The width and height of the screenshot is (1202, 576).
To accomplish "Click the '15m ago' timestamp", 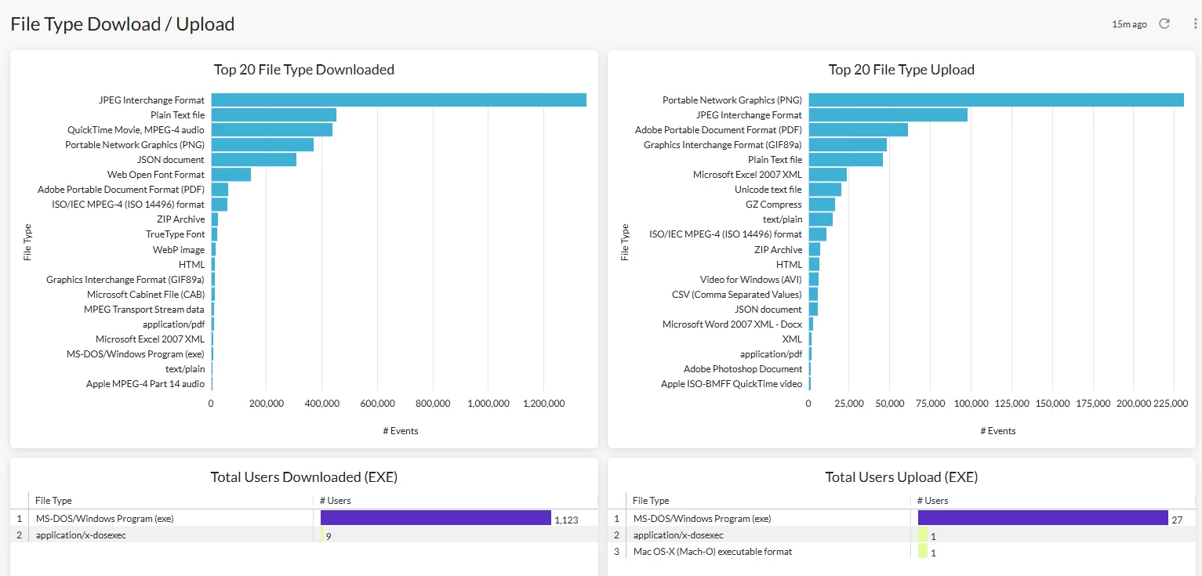I will (1129, 24).
